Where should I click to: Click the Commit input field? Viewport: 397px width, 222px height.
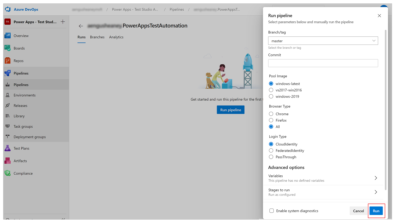pos(323,63)
